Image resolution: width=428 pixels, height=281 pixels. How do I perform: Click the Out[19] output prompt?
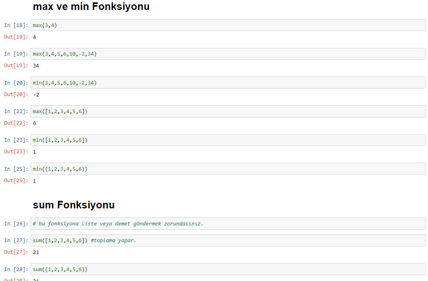pos(16,65)
